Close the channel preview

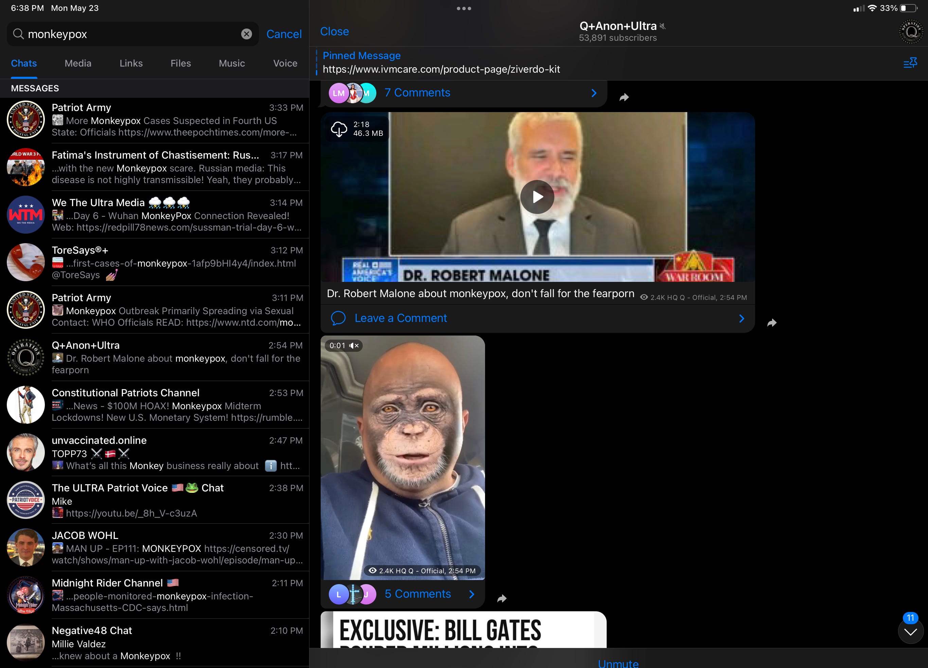(x=334, y=32)
